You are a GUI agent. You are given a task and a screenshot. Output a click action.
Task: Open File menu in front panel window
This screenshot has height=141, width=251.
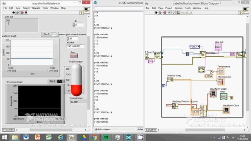point(5,8)
